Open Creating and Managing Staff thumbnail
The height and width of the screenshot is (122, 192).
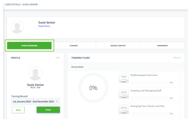click(x=123, y=94)
